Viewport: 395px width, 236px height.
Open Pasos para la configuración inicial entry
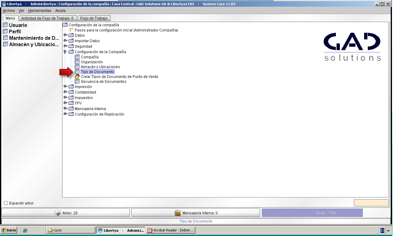click(x=126, y=30)
